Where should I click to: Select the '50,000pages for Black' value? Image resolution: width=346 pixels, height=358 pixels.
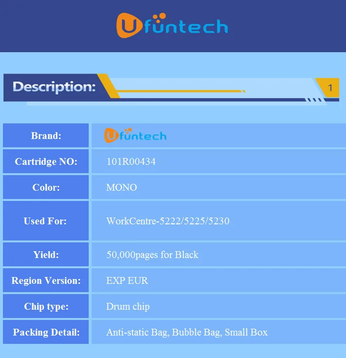tap(153, 255)
